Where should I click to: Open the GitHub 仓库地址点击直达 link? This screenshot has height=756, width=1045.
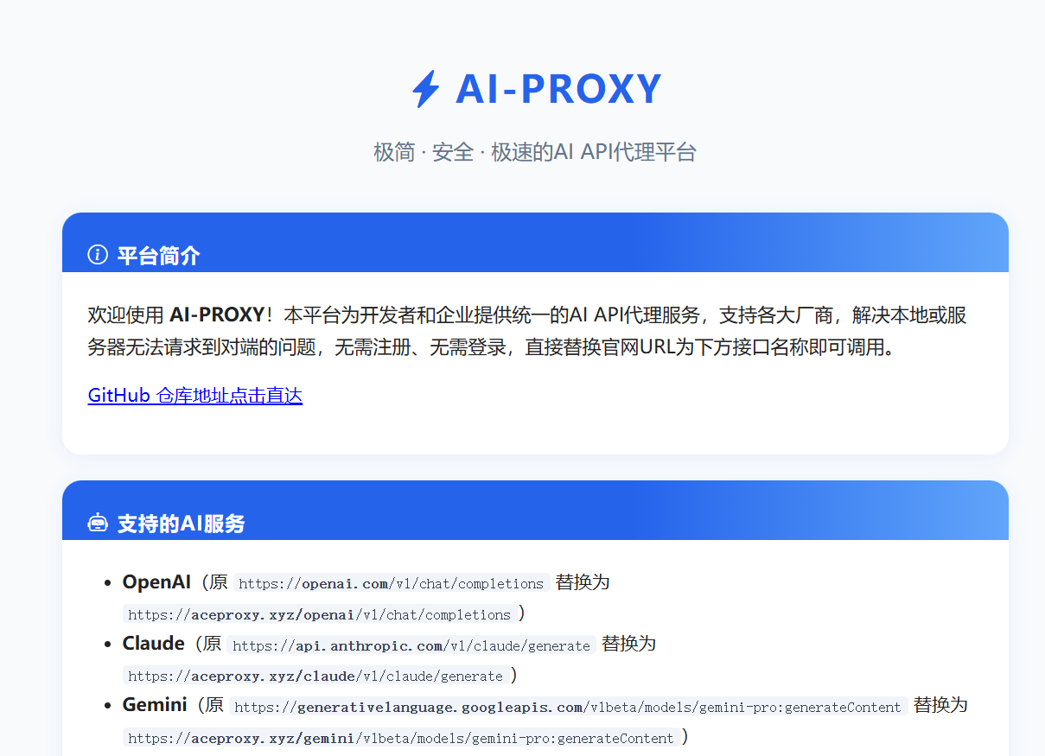(x=195, y=396)
